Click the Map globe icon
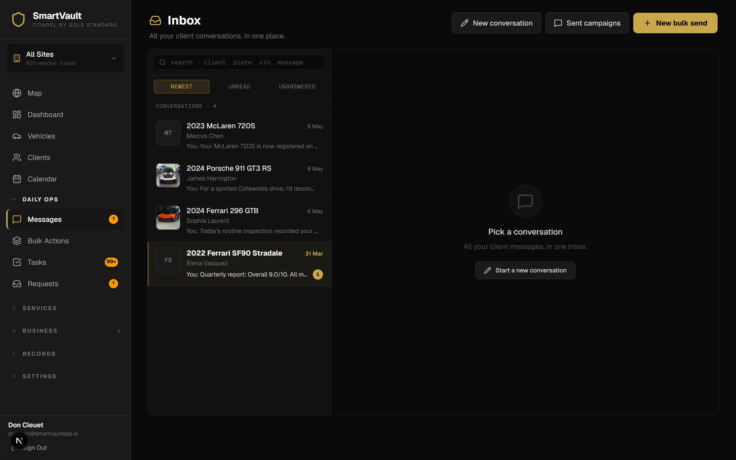 tap(17, 93)
